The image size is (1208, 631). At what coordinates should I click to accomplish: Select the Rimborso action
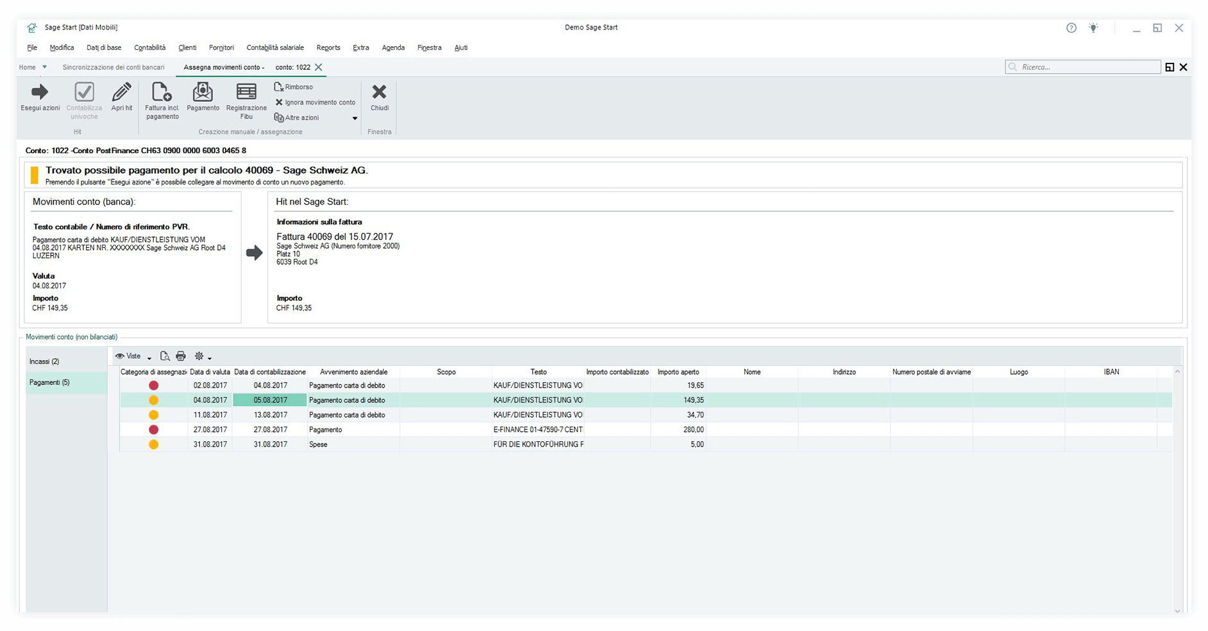pos(294,87)
